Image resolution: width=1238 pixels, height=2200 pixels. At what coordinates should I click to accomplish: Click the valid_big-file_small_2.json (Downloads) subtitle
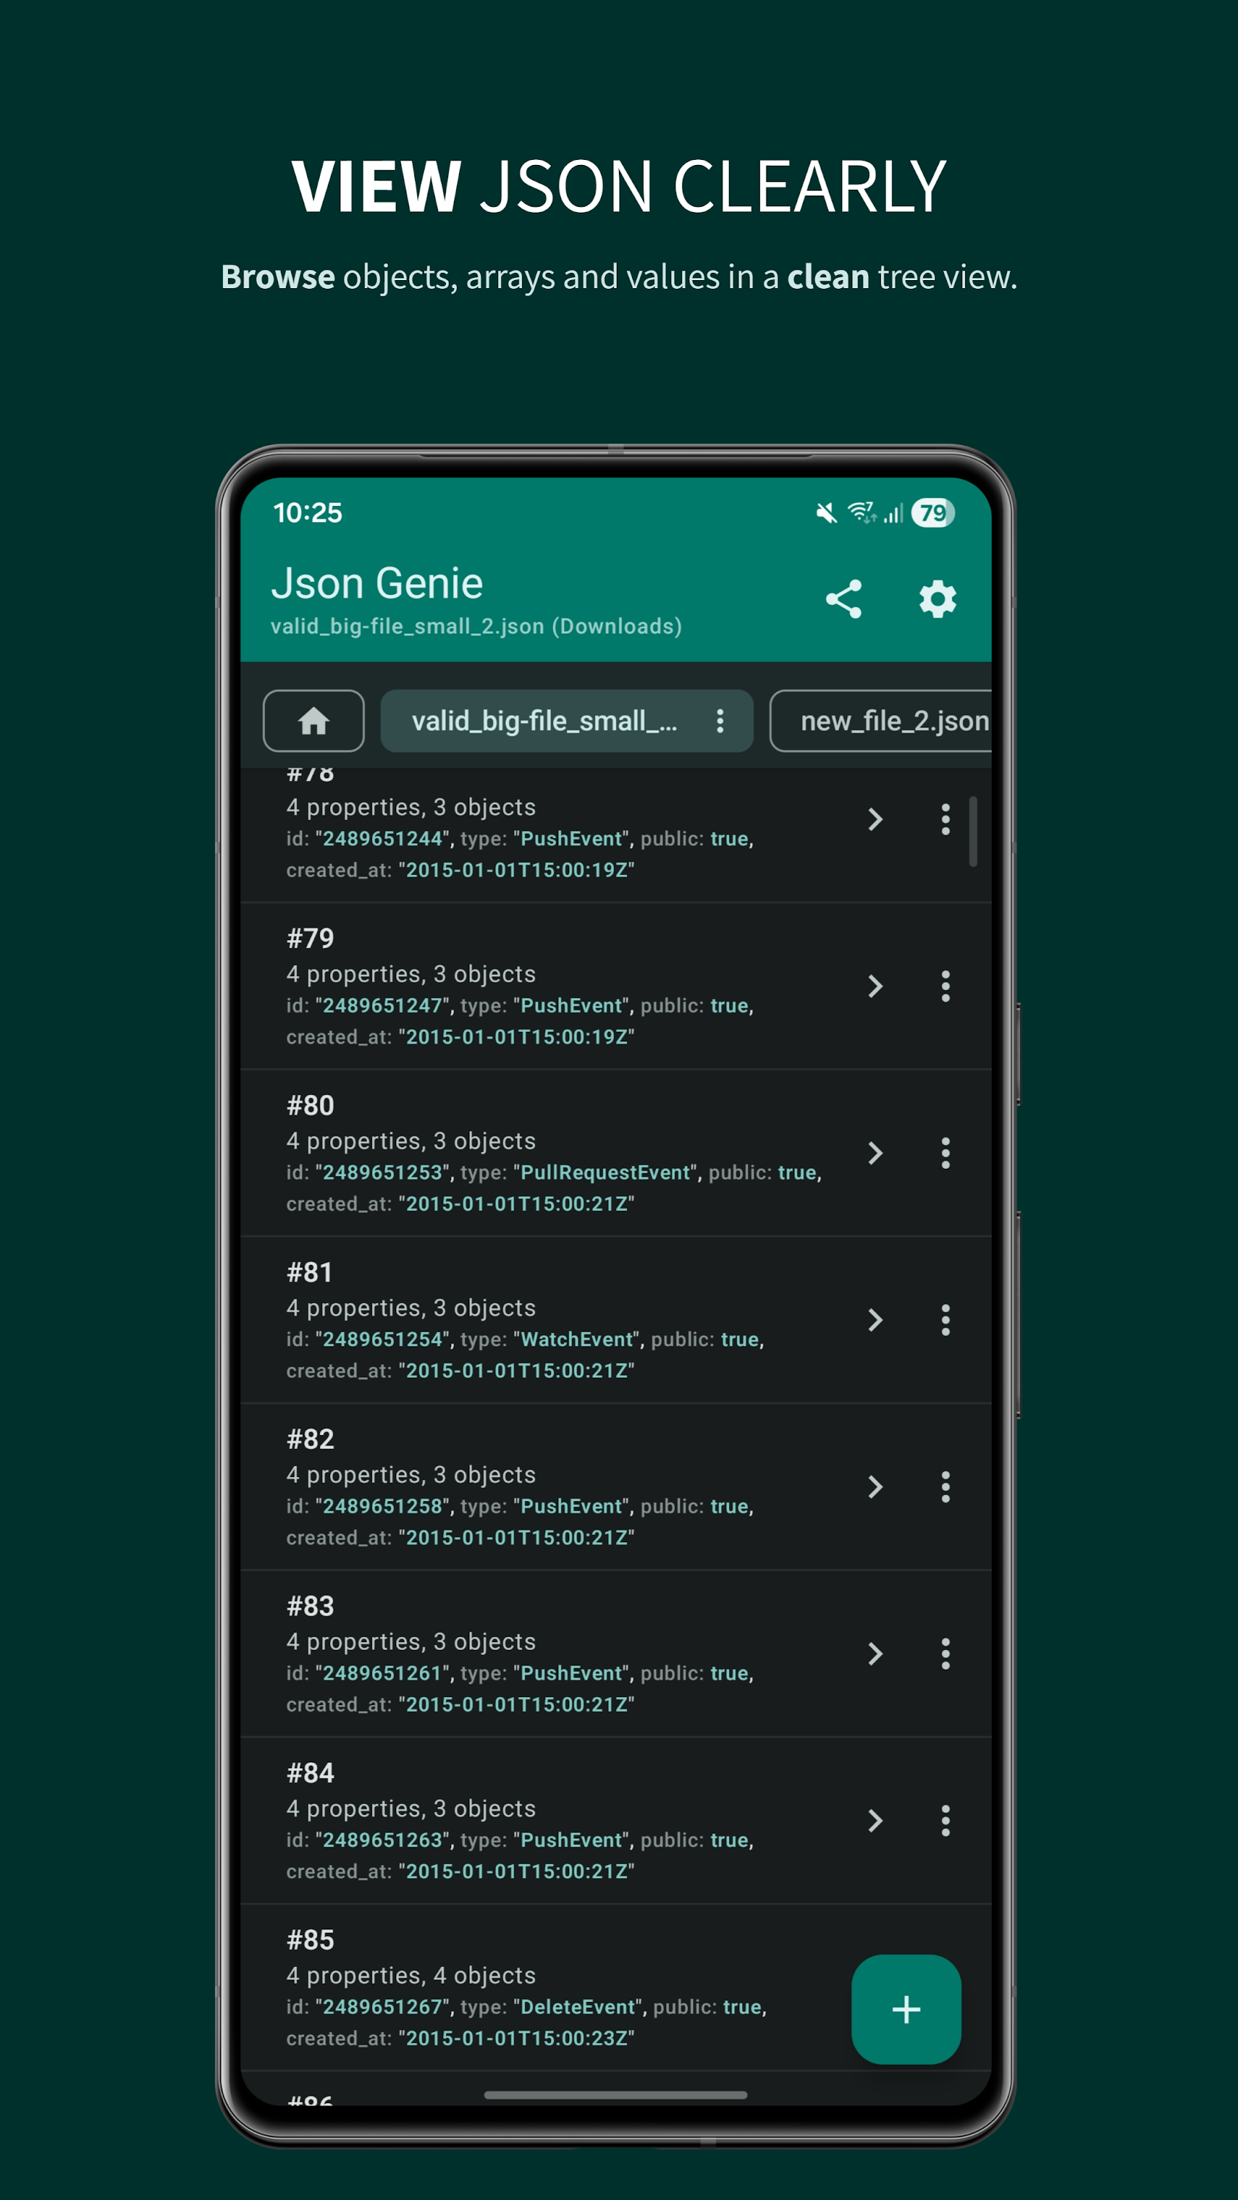[476, 627]
